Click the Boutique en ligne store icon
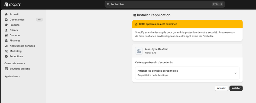The width and height of the screenshot is (256, 103). [x=7, y=69]
